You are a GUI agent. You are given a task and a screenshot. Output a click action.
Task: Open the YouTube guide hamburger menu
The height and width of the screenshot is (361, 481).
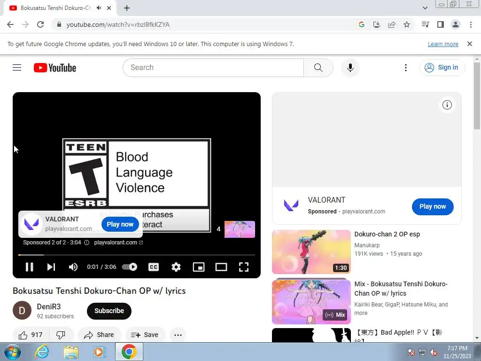(x=17, y=68)
